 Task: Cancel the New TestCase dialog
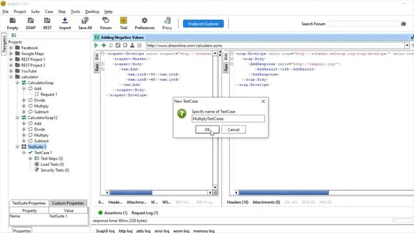(x=234, y=129)
